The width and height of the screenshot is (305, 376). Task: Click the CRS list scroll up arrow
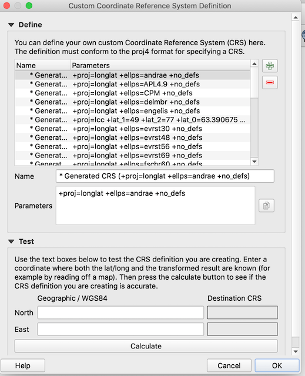[x=254, y=63]
